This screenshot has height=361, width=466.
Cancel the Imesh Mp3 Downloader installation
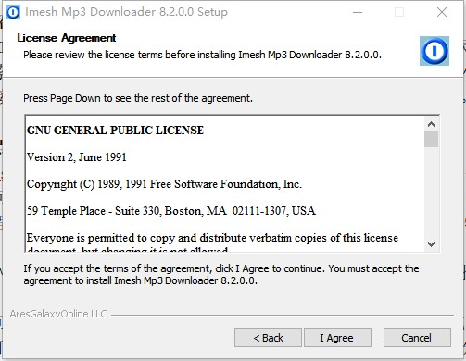point(417,338)
